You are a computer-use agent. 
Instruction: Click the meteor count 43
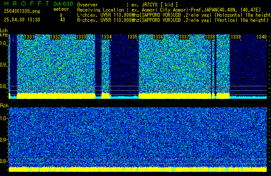pyautogui.click(x=62, y=20)
